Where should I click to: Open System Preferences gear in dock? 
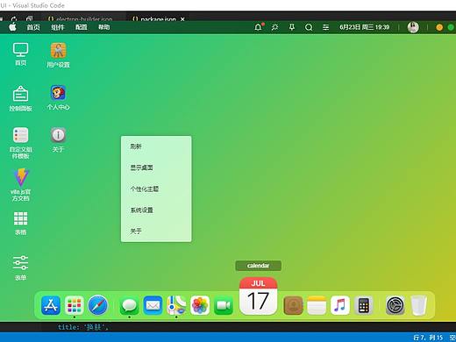tap(395, 305)
